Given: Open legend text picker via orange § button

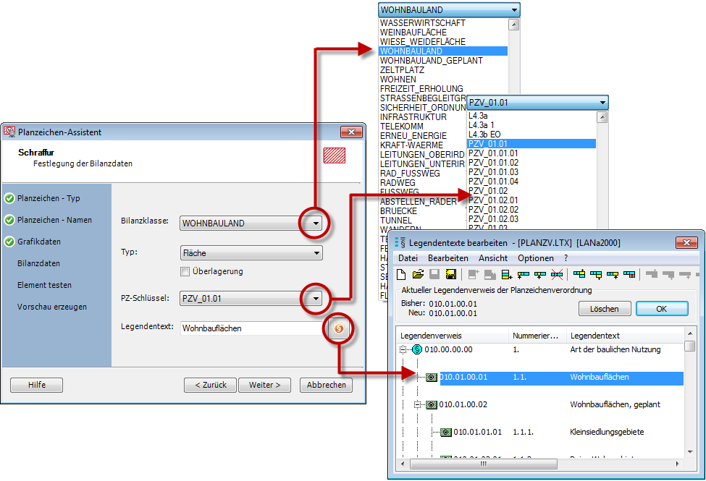Looking at the screenshot, I should (339, 328).
